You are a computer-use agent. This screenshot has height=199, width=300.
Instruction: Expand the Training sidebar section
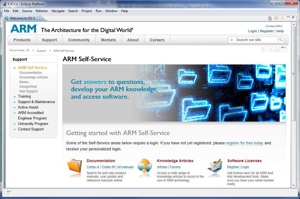pos(15,96)
